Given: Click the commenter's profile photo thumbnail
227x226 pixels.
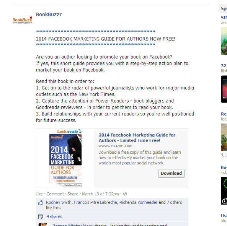Looking at the screenshot, I should (x=42, y=224).
